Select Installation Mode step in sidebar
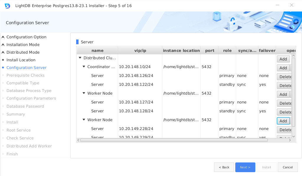Image resolution: width=302 pixels, height=176 pixels. click(x=23, y=45)
